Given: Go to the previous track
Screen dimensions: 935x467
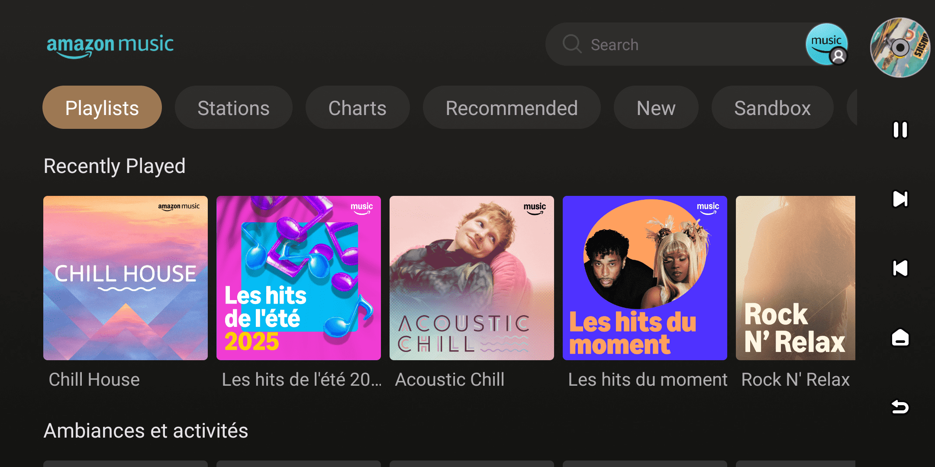Looking at the screenshot, I should tap(900, 269).
